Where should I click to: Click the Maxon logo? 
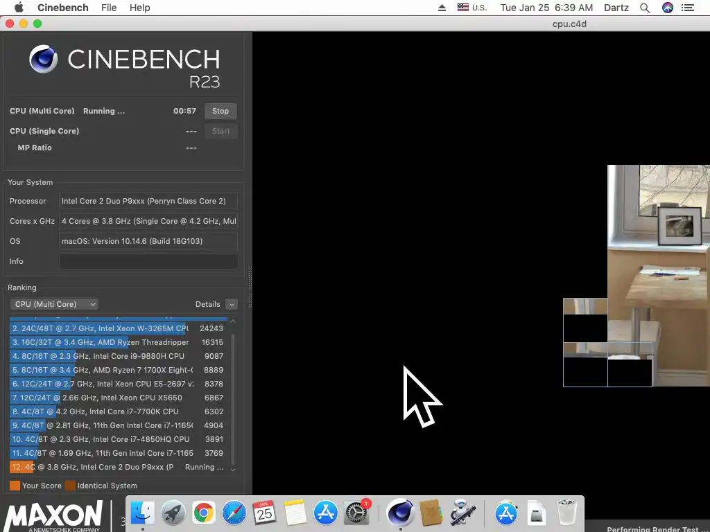click(x=53, y=516)
